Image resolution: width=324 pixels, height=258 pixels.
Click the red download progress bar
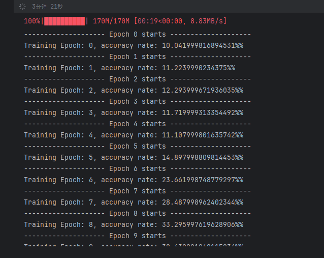click(64, 21)
